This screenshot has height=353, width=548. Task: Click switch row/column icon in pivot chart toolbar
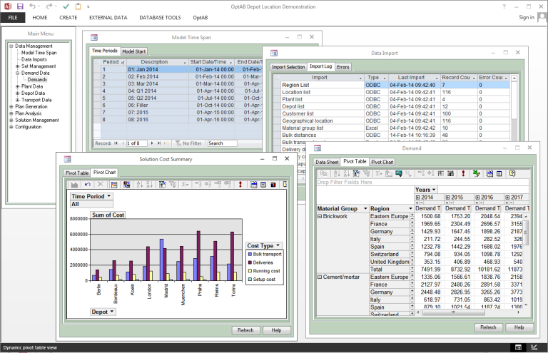126,185
